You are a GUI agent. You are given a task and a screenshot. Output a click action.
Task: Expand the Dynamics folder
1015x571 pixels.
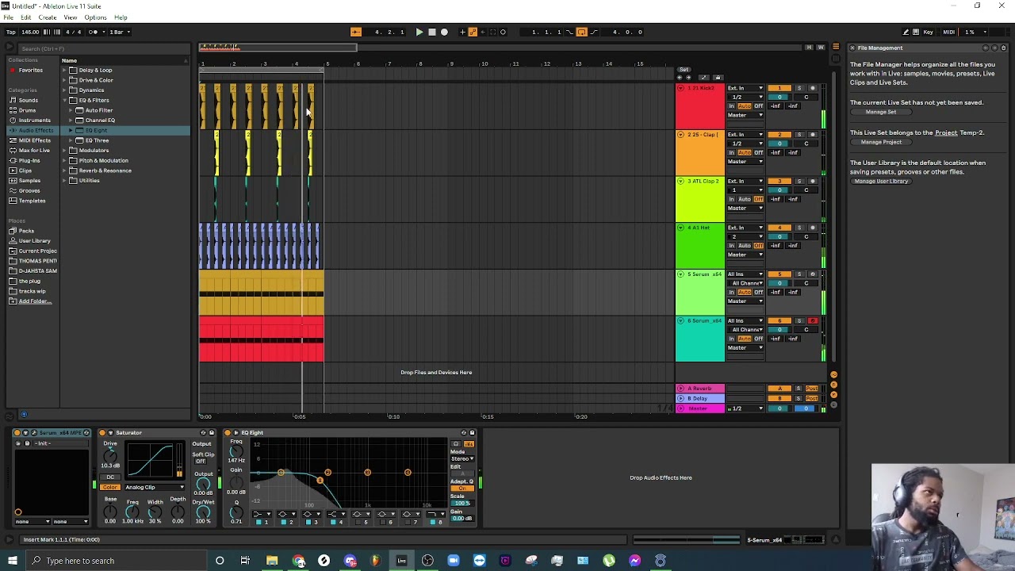pyautogui.click(x=66, y=90)
